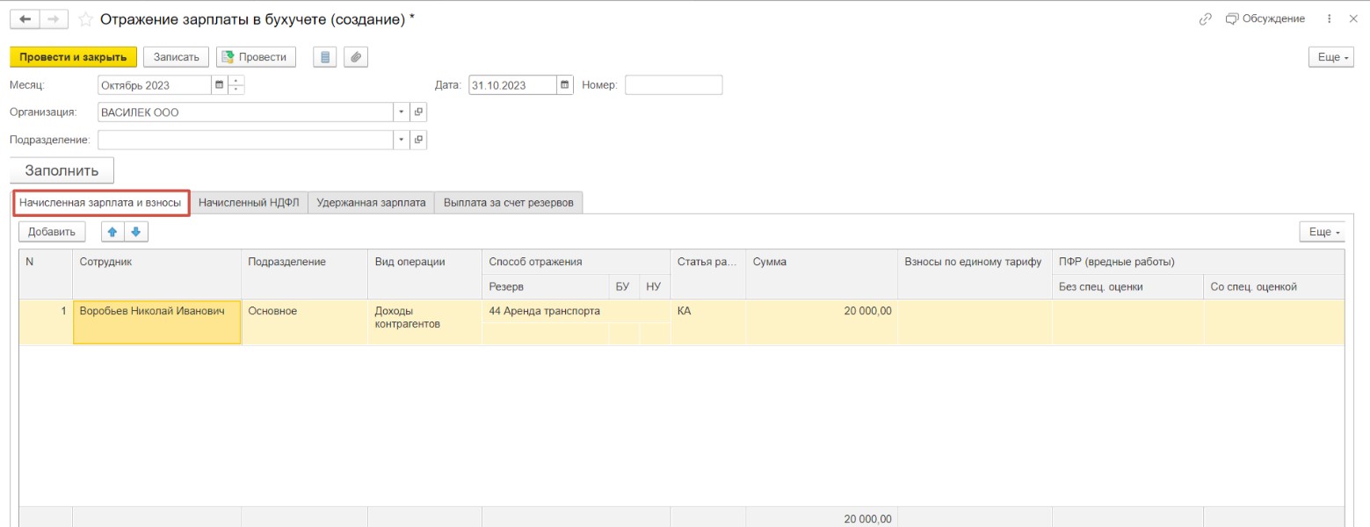Screen dimensions: 1370x527
Task: Switch to the Начисленный НДФЛ tab
Action: (249, 203)
